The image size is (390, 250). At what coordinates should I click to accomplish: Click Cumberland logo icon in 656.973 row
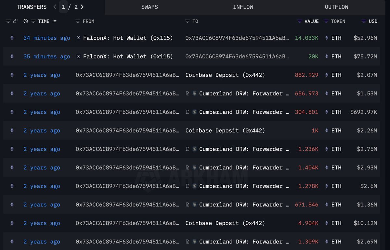pos(194,94)
